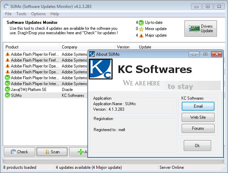
Task: Click the KC Softwares logo image
Action: (x=101, y=69)
